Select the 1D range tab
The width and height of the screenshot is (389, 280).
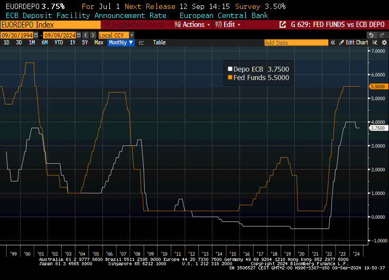click(6, 42)
